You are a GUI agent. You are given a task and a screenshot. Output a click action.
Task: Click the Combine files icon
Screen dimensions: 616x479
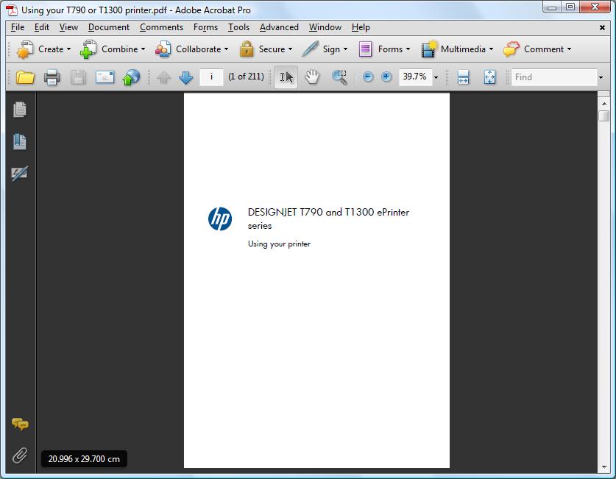coord(88,49)
